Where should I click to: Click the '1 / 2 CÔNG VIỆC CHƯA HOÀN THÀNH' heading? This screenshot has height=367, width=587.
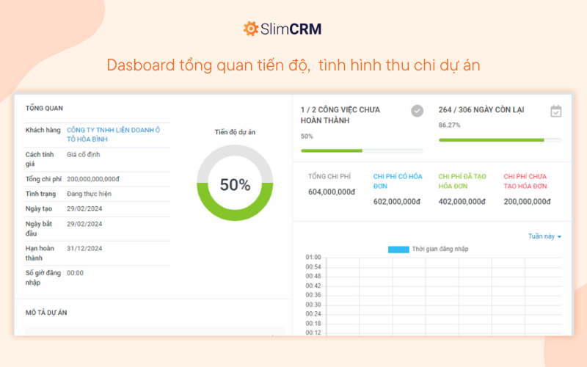340,115
